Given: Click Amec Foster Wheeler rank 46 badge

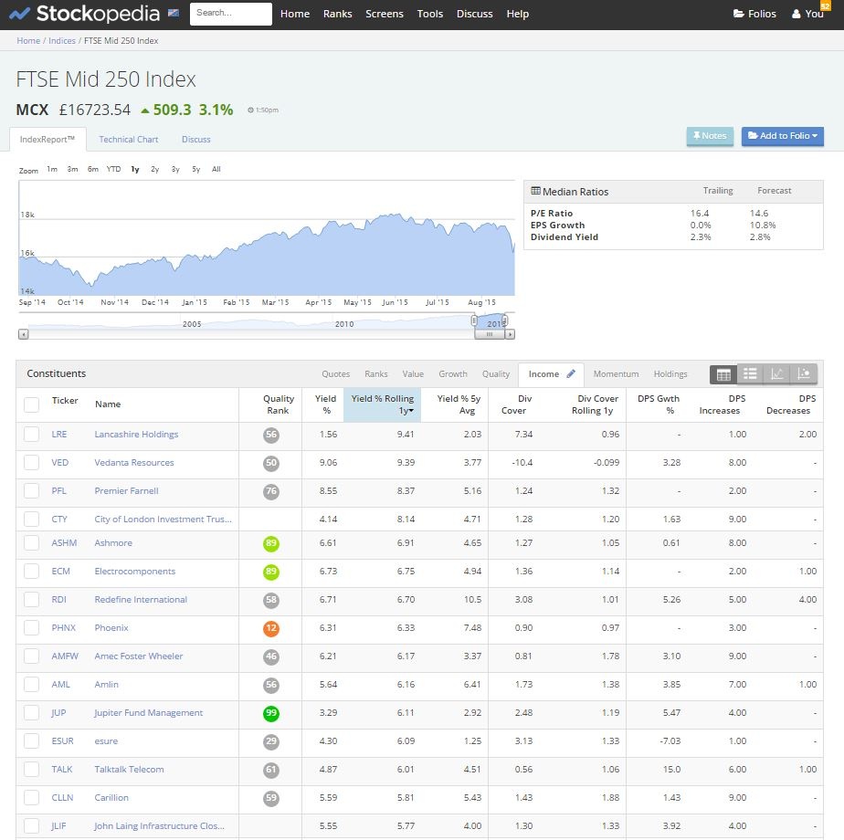Looking at the screenshot, I should pos(271,656).
